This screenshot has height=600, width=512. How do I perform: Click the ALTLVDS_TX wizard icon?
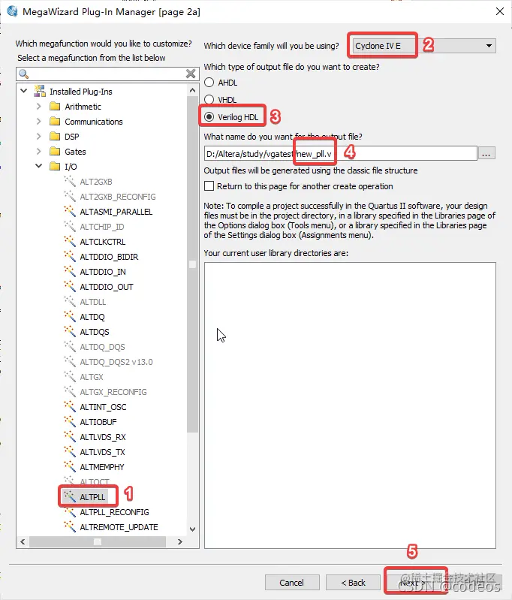coord(70,451)
